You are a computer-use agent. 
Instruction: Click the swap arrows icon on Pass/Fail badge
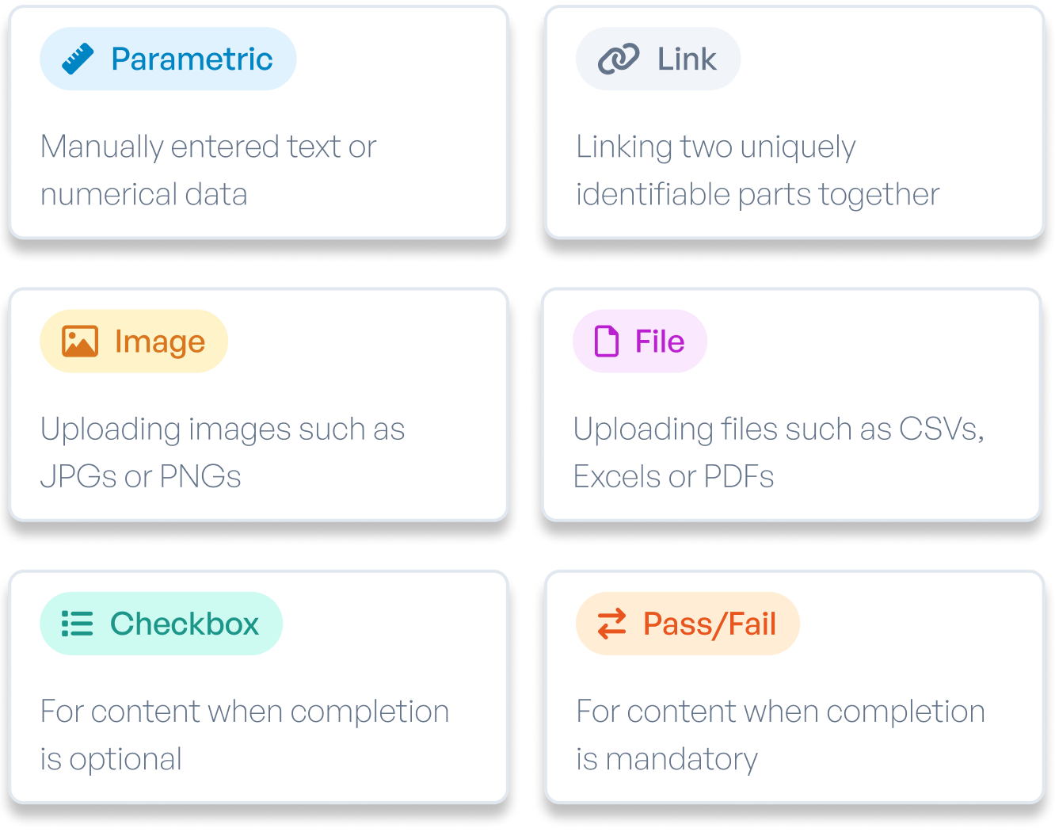tap(611, 624)
